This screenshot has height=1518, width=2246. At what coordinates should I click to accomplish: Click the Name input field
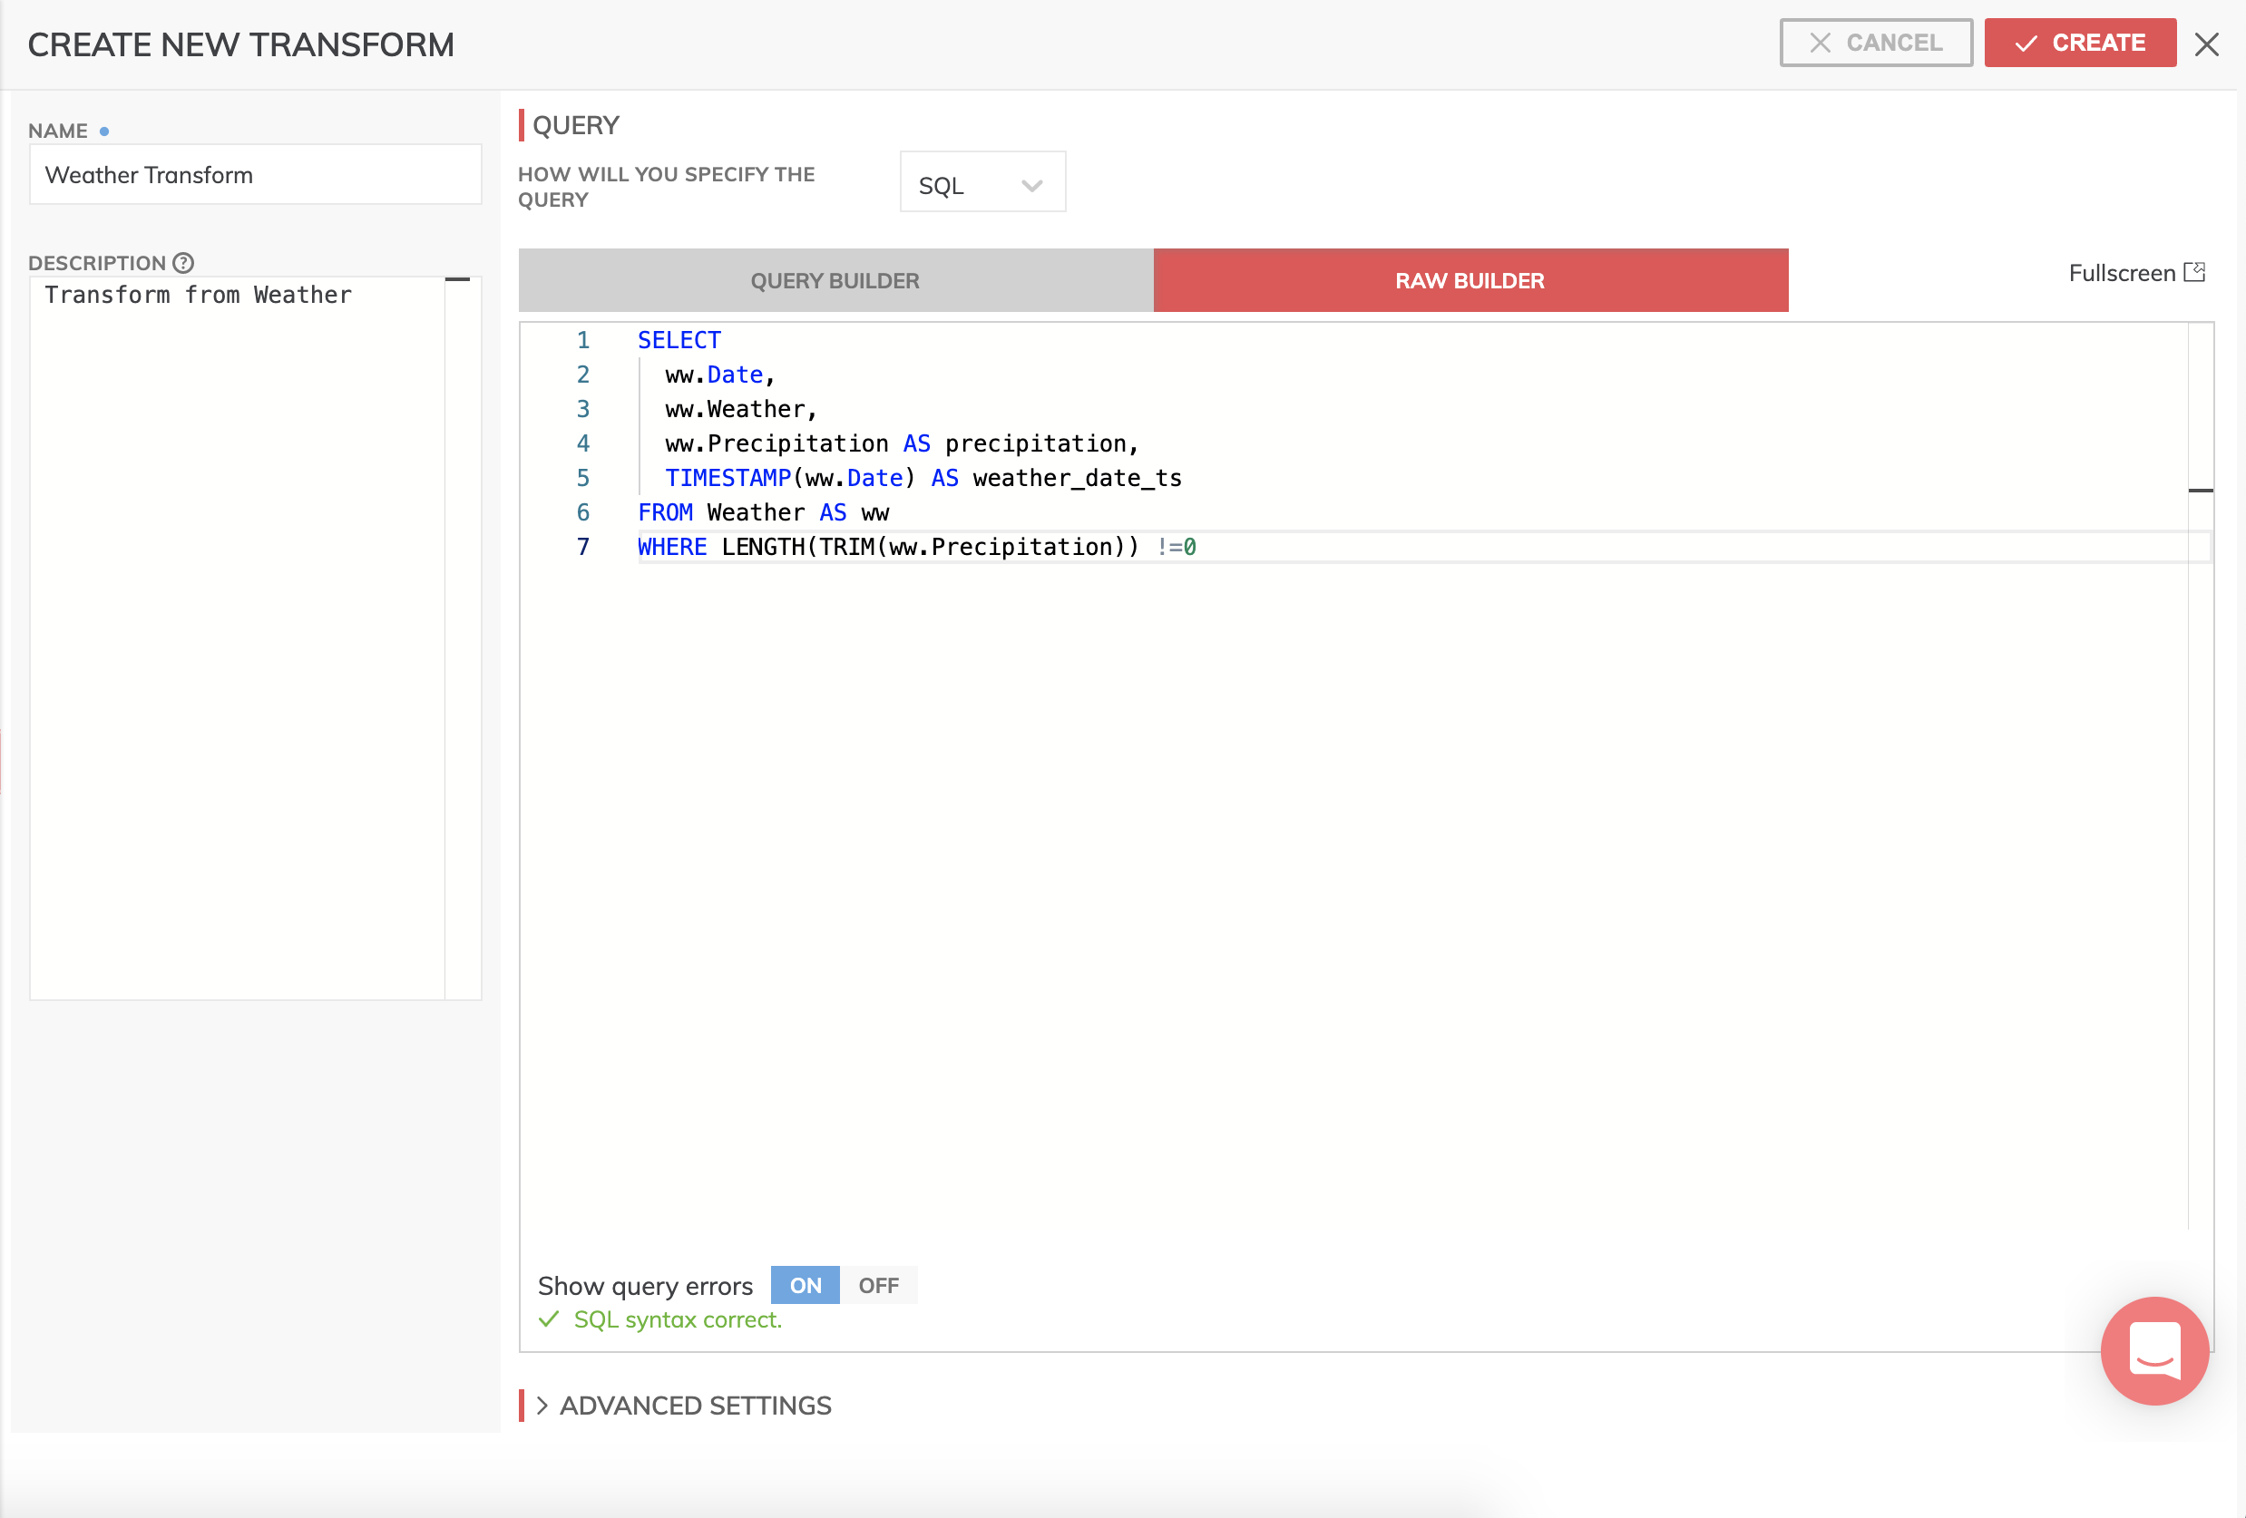coord(255,175)
